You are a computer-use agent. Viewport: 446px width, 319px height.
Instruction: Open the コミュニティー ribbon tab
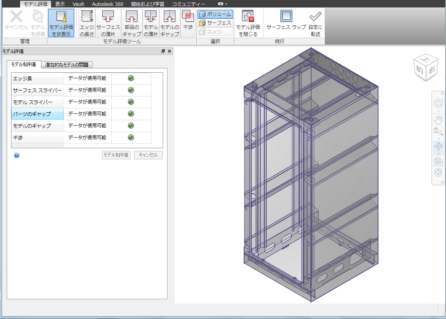coord(188,4)
